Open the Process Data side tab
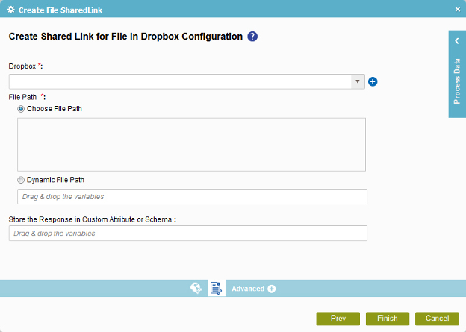The height and width of the screenshot is (332, 466). click(457, 81)
